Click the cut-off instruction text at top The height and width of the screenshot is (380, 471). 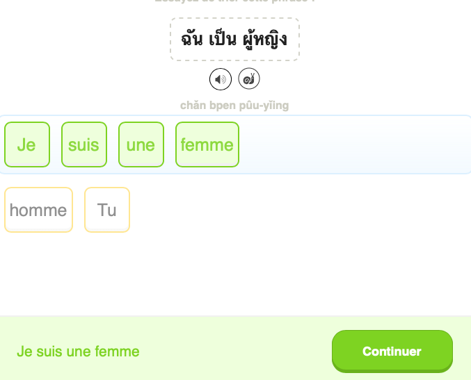[x=234, y=1]
